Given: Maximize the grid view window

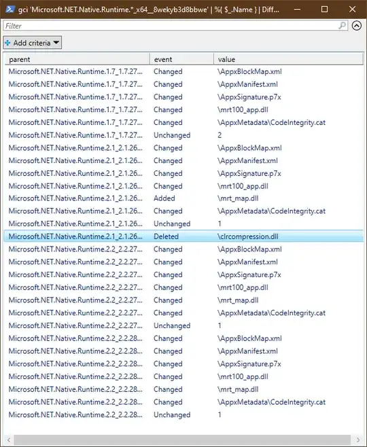Looking at the screenshot, I should [x=324, y=10].
